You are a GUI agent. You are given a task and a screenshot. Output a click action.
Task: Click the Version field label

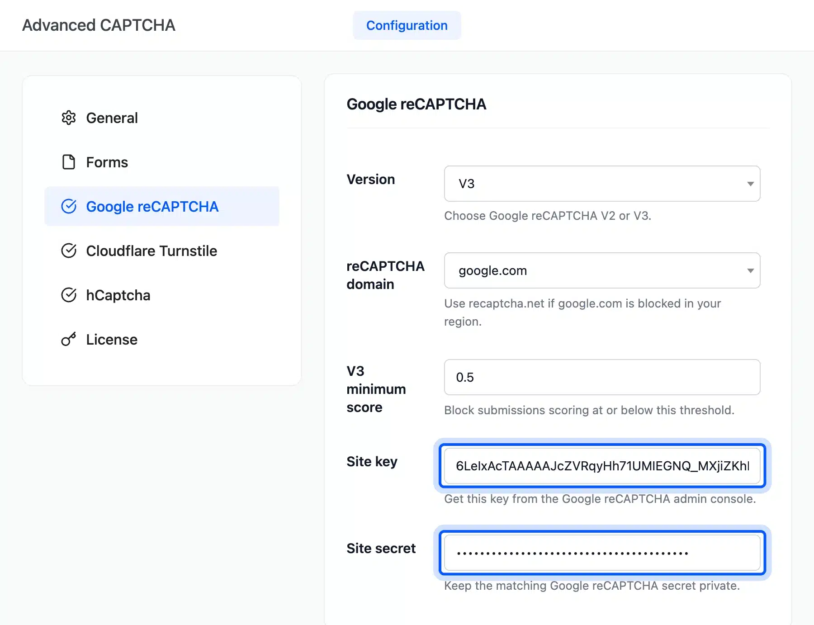[371, 179]
